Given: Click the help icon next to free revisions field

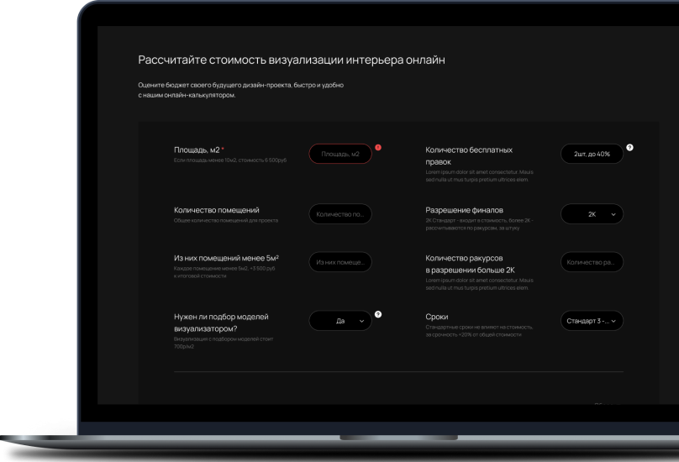Looking at the screenshot, I should click(x=629, y=147).
